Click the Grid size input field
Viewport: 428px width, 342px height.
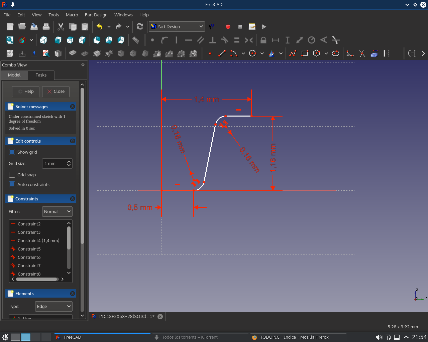57,164
